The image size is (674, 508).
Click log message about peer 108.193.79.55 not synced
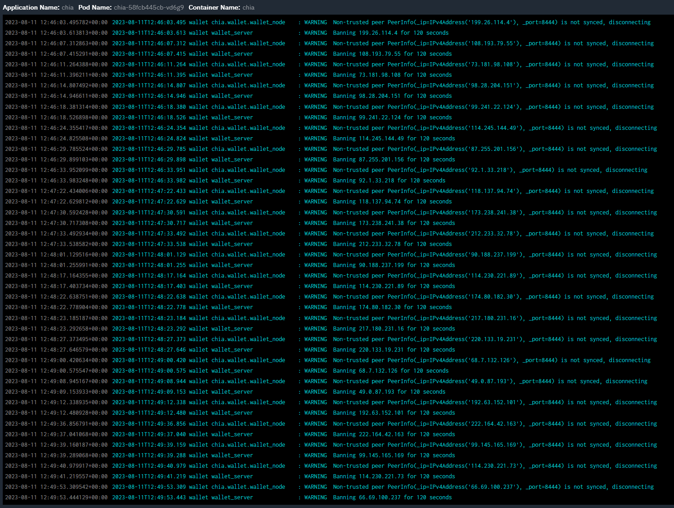click(493, 43)
